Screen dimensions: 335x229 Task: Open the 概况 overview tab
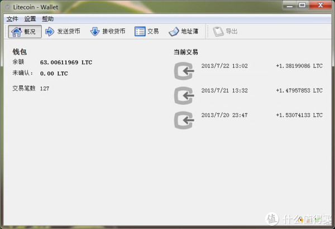[25, 32]
